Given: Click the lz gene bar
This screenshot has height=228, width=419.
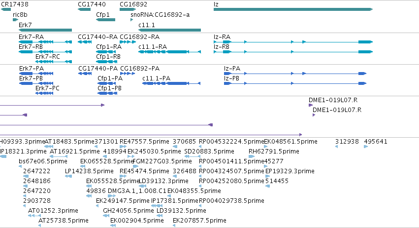Looking at the screenshot, I should pyautogui.click(x=293, y=9).
